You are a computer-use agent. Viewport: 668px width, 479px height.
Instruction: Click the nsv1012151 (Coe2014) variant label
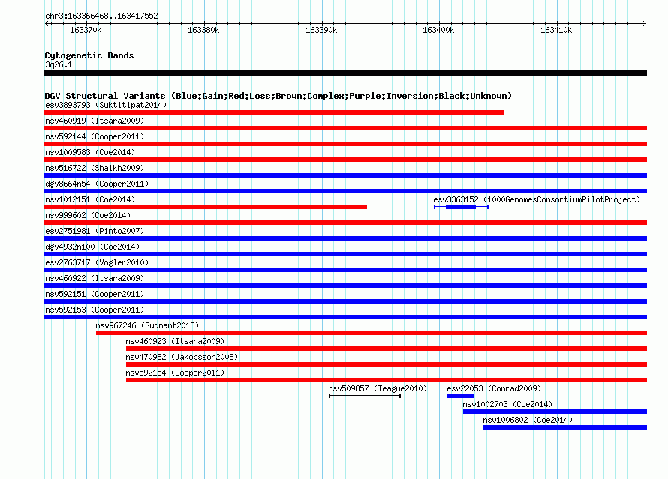point(90,199)
